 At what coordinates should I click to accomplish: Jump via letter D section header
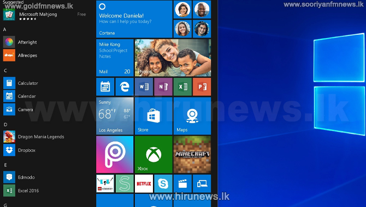tap(5, 125)
